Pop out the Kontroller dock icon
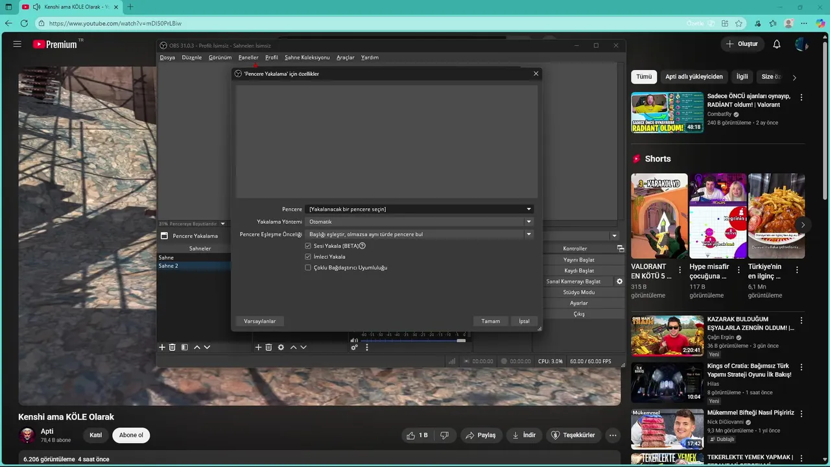Viewport: 830px width, 467px height. click(x=621, y=248)
